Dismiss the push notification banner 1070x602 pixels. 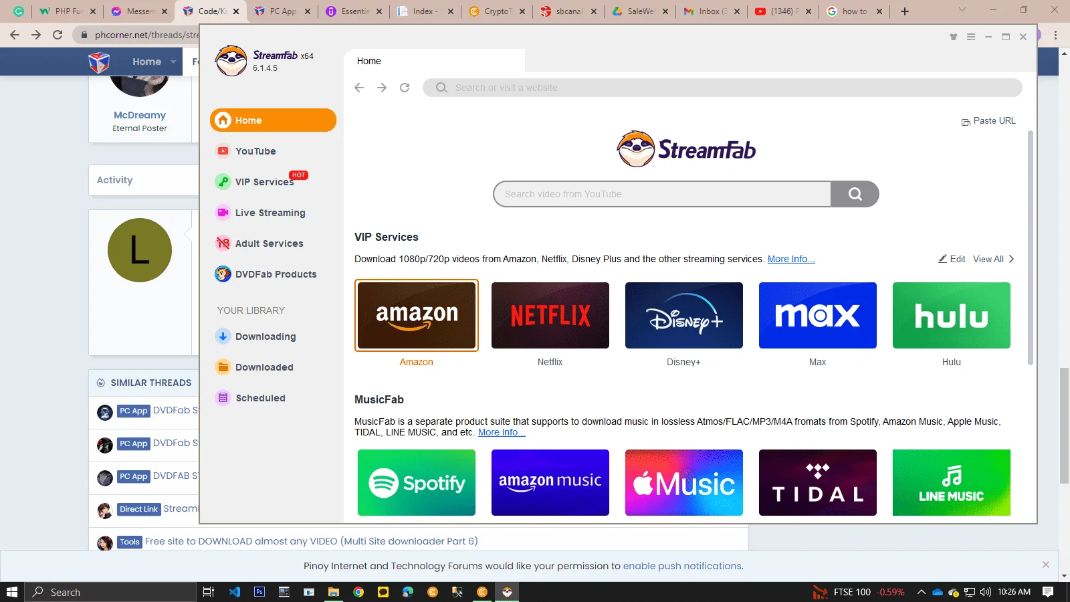tap(1045, 565)
